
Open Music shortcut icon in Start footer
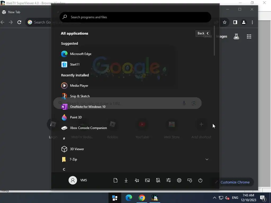point(137,180)
